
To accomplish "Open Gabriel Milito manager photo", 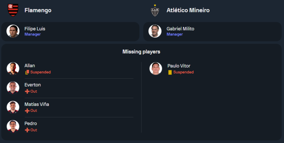I will coord(155,31).
